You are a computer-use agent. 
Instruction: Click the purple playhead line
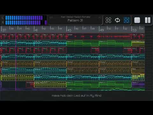[x=16, y=62]
